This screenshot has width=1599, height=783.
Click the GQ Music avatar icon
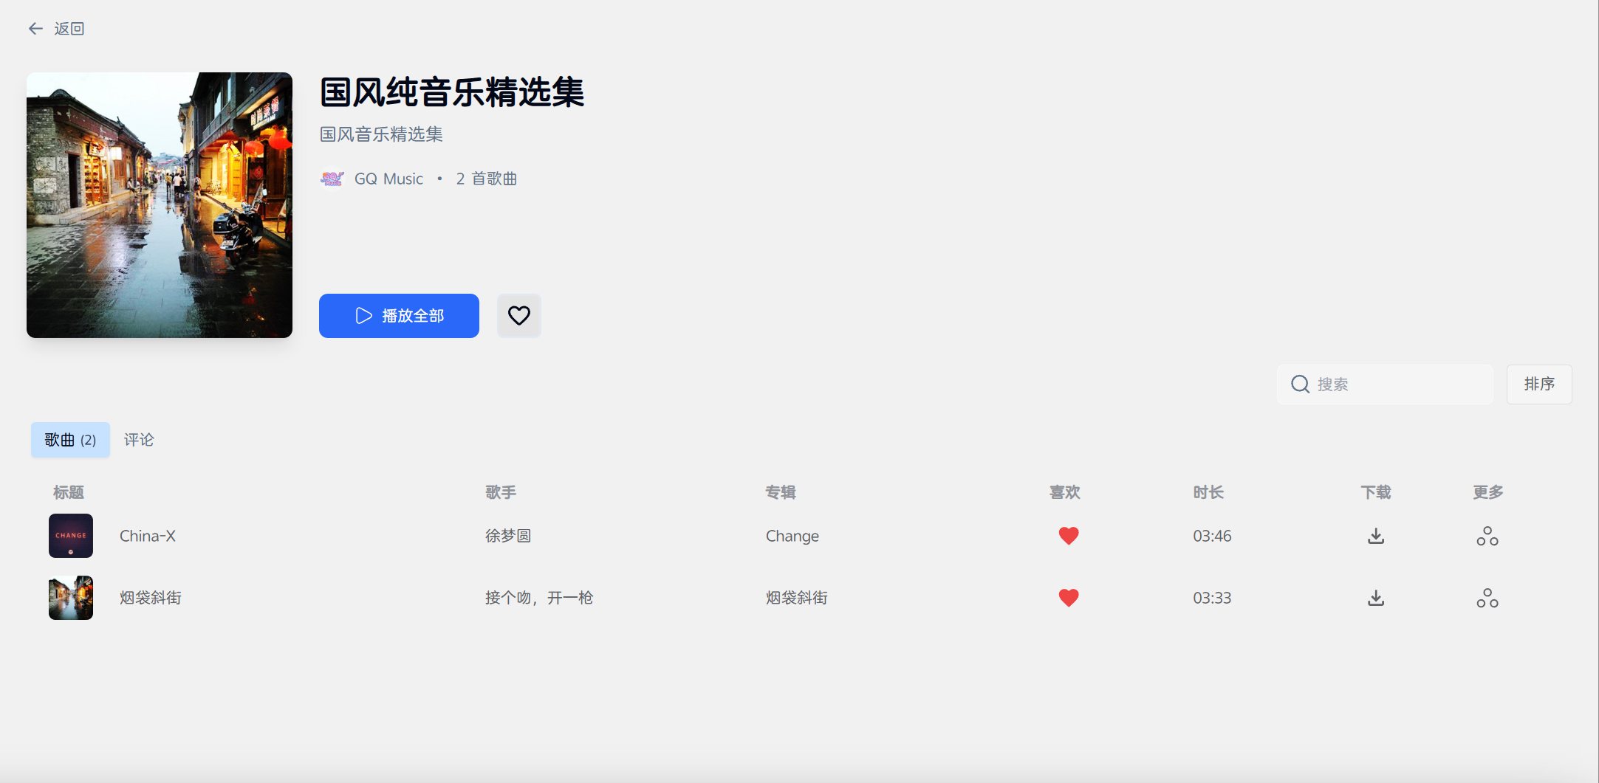pos(332,179)
